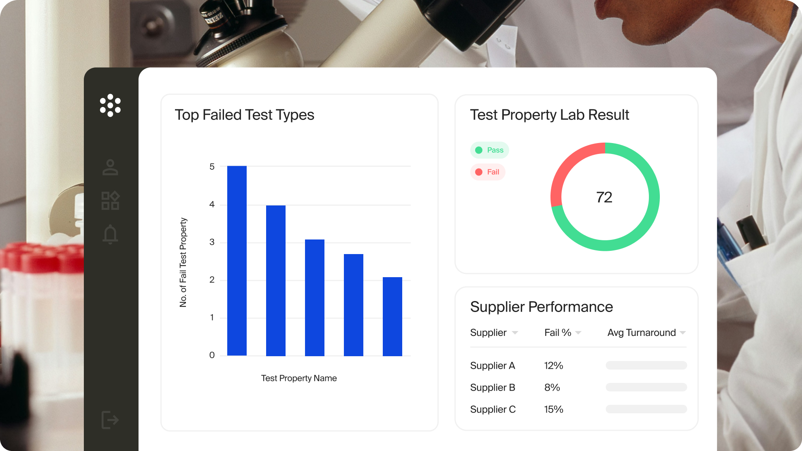Select the Supplier C row
This screenshot has width=802, height=451.
[x=493, y=409]
